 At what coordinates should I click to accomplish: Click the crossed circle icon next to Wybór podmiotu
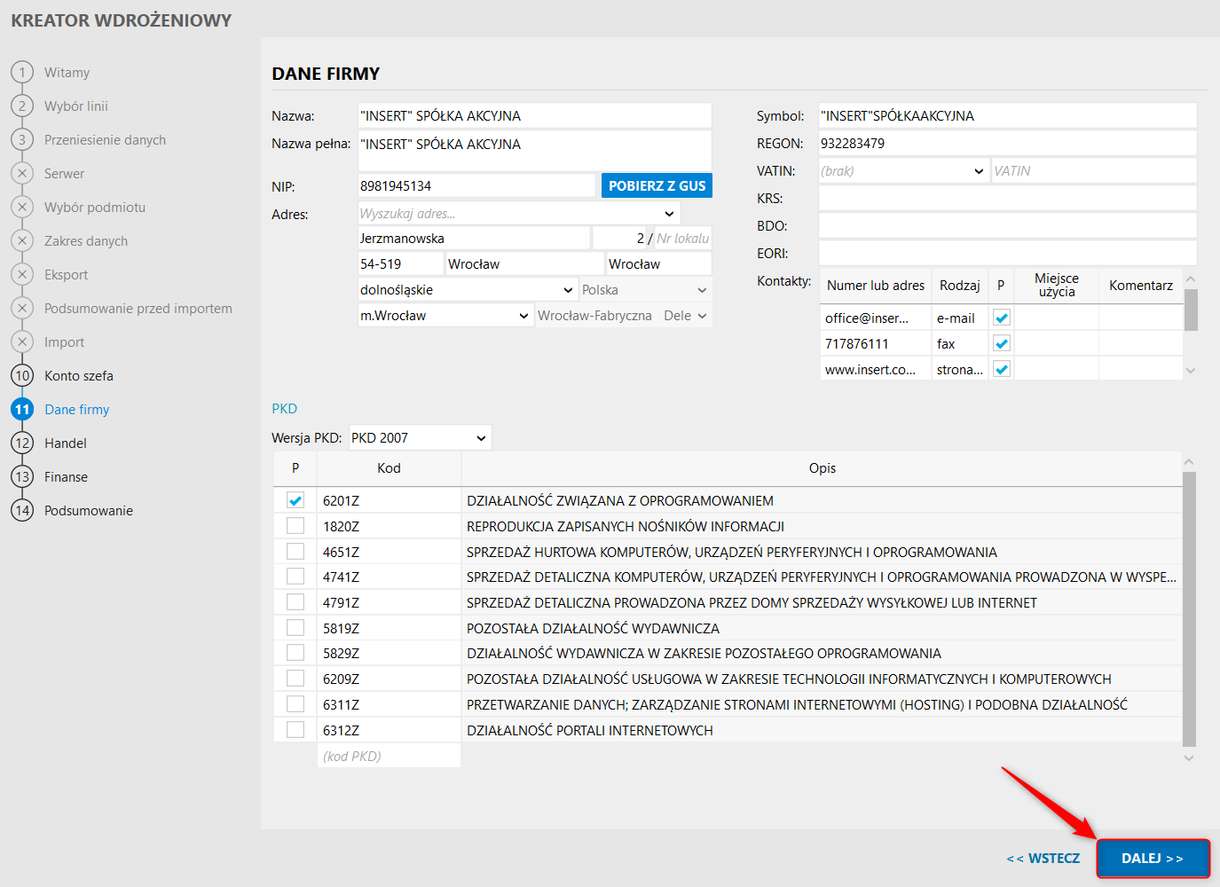(x=22, y=207)
